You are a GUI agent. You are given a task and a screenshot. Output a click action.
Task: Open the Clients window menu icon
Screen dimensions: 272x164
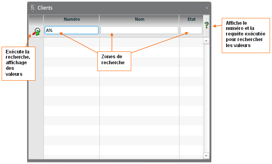point(32,8)
